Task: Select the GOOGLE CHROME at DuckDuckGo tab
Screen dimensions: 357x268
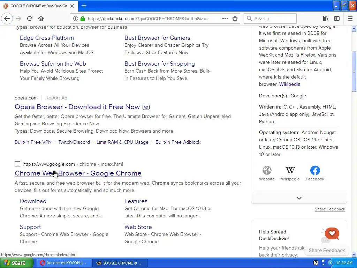Action: (x=39, y=6)
